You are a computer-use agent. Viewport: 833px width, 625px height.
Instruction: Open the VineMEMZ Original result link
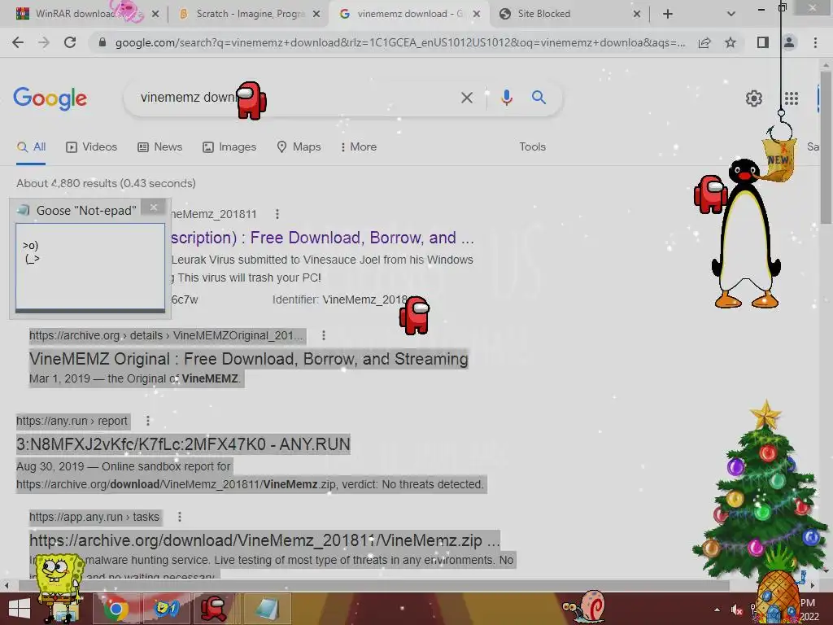click(249, 359)
